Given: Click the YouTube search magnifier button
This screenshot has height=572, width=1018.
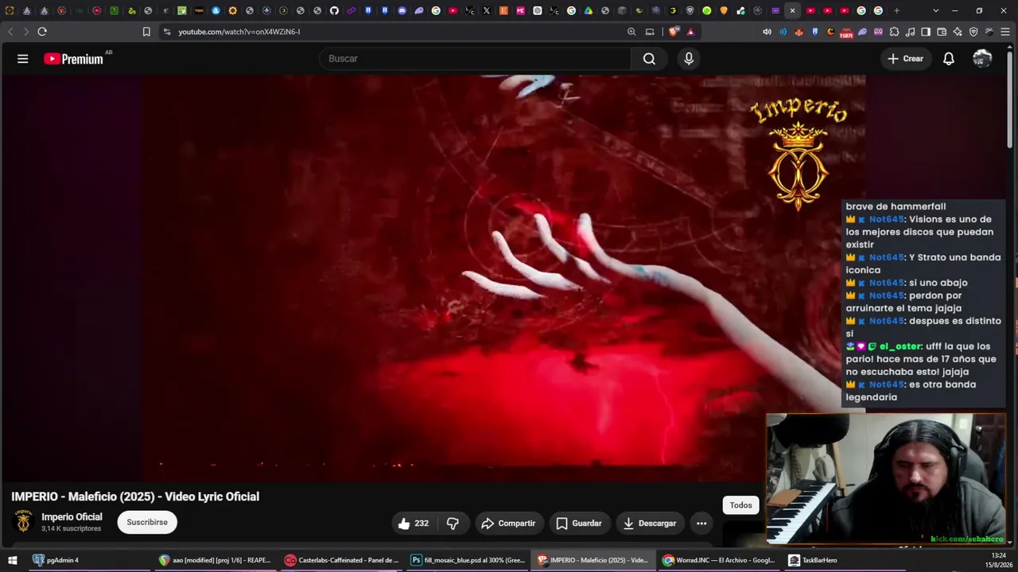Looking at the screenshot, I should click(649, 59).
